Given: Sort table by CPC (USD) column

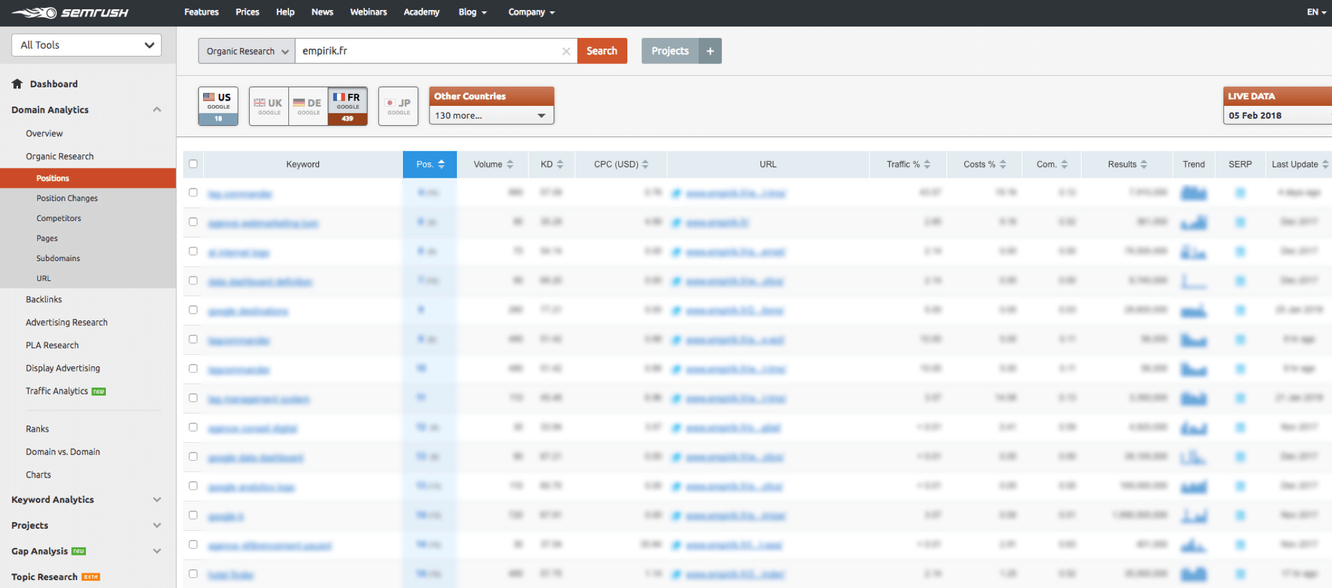Looking at the screenshot, I should click(x=621, y=164).
